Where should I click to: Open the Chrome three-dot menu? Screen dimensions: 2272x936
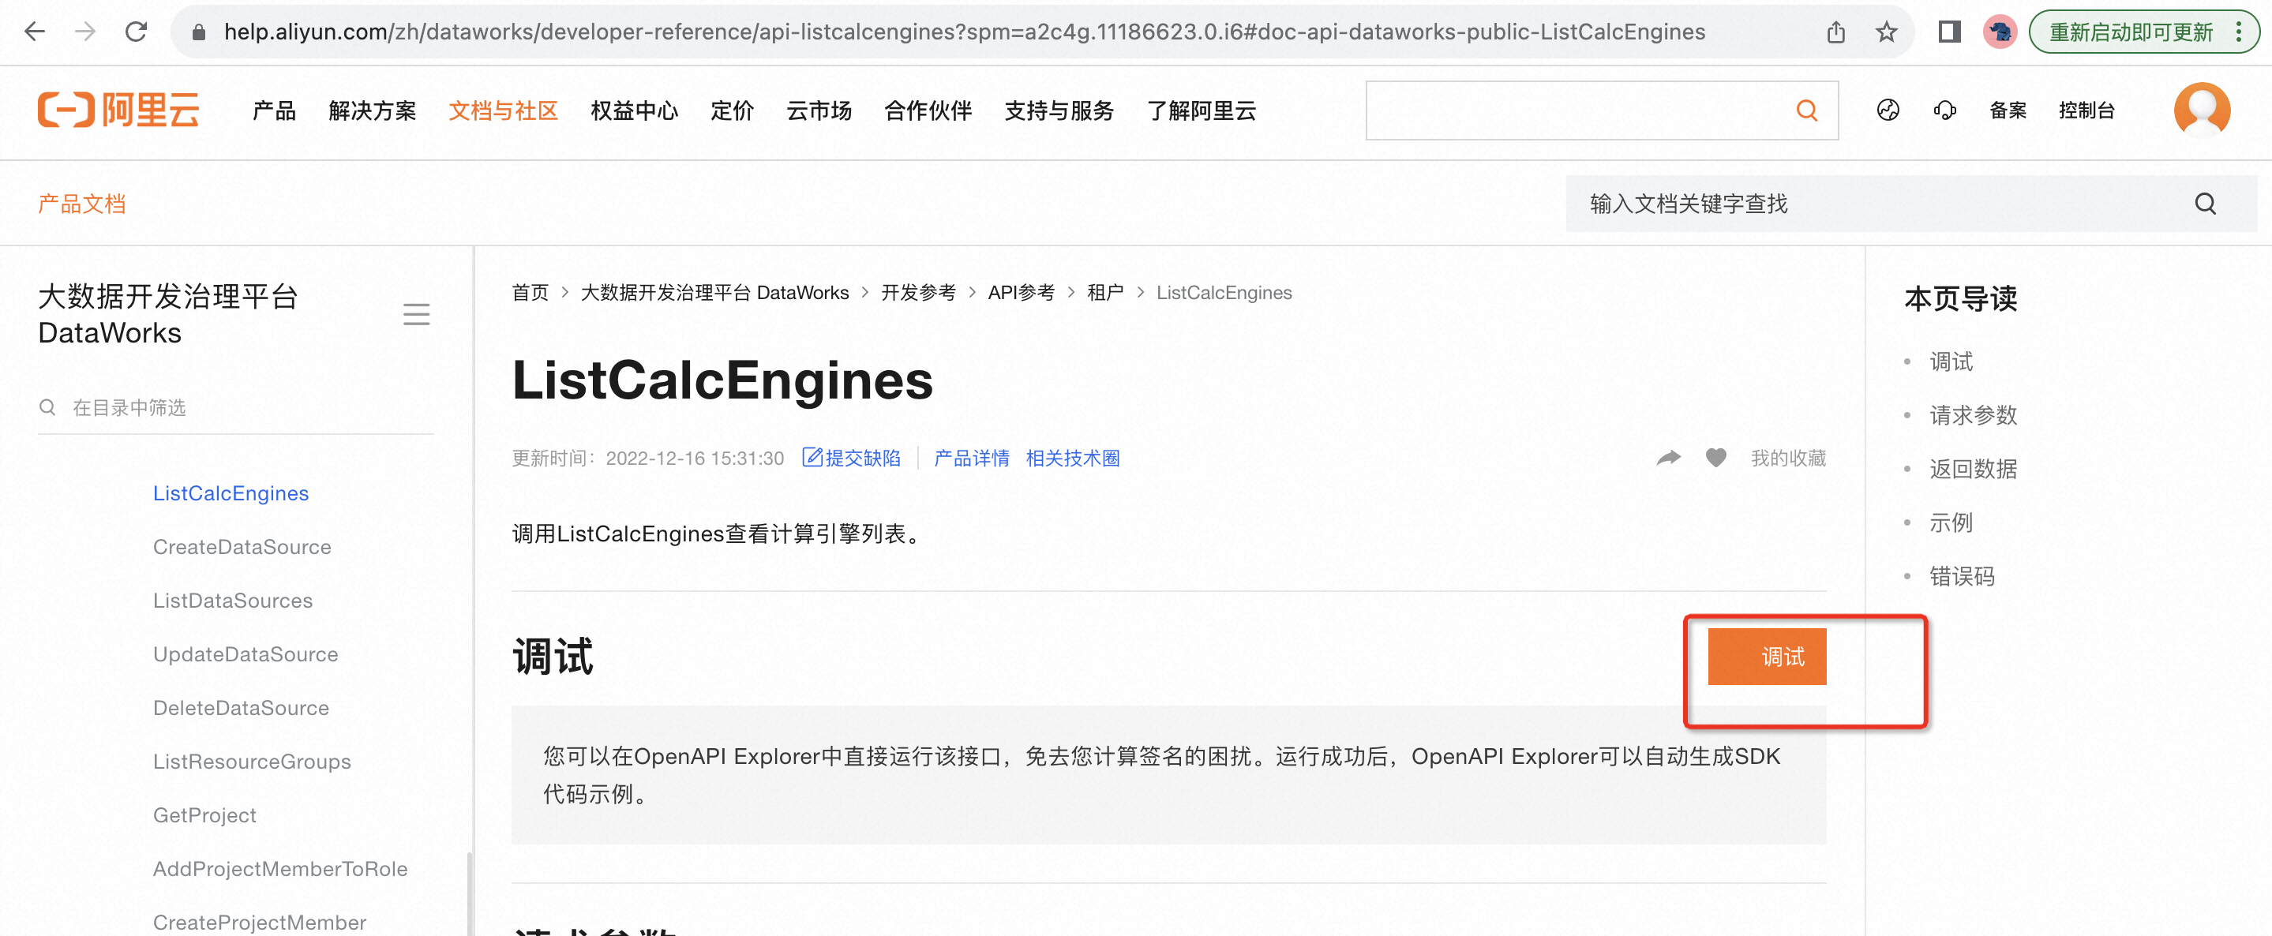coord(2239,32)
